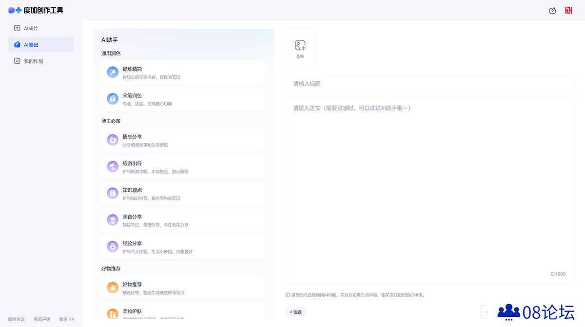Select the 好物推荐 template card
This screenshot has width=585, height=327.
183,288
